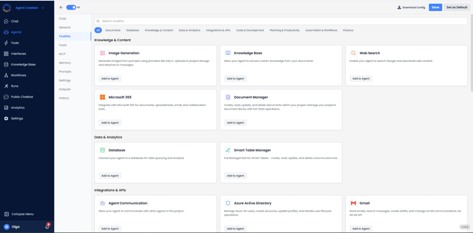The width and height of the screenshot is (473, 233).
Task: Select the Knowledge & Content filter
Action: [159, 30]
